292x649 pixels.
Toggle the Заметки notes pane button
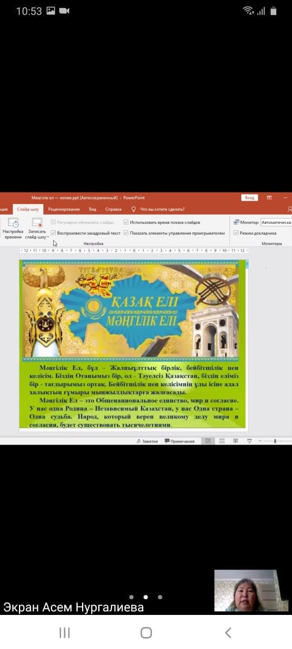[147, 441]
